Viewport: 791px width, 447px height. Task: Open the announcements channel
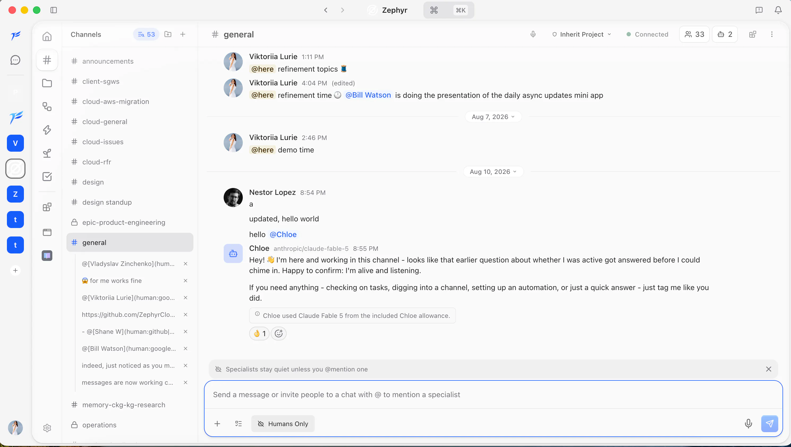tap(130, 61)
